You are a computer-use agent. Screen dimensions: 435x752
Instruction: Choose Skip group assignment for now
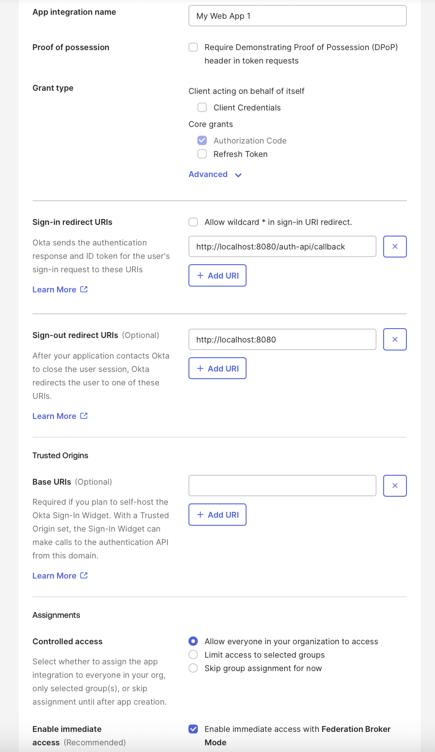pyautogui.click(x=193, y=668)
